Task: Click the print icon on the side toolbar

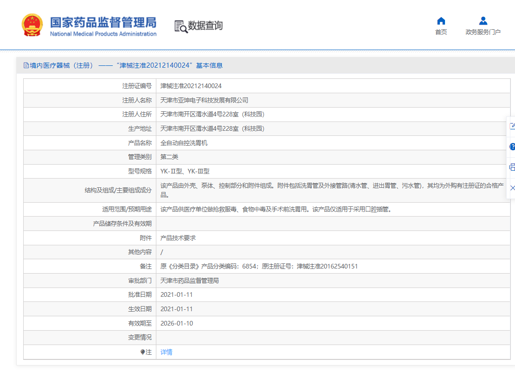Action: click(512, 167)
